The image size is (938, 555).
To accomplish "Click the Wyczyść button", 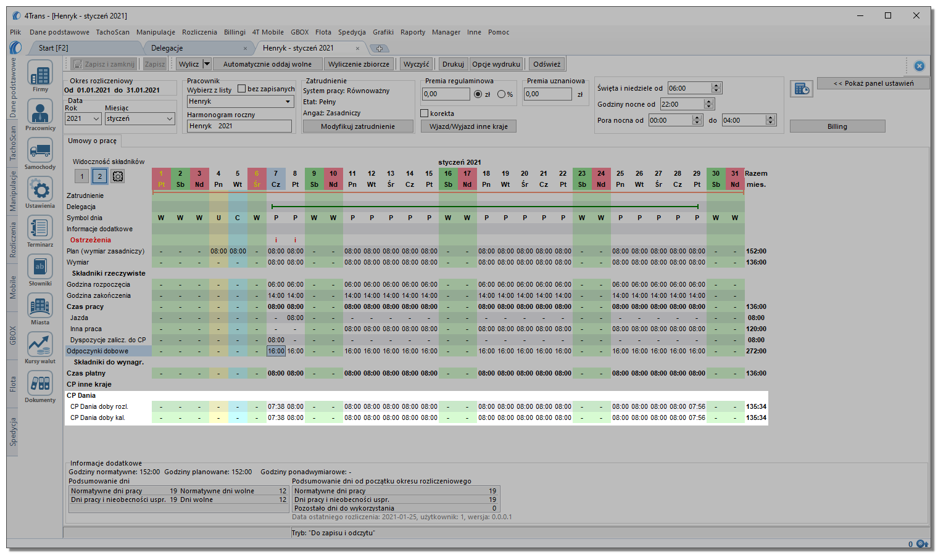I will [x=417, y=64].
